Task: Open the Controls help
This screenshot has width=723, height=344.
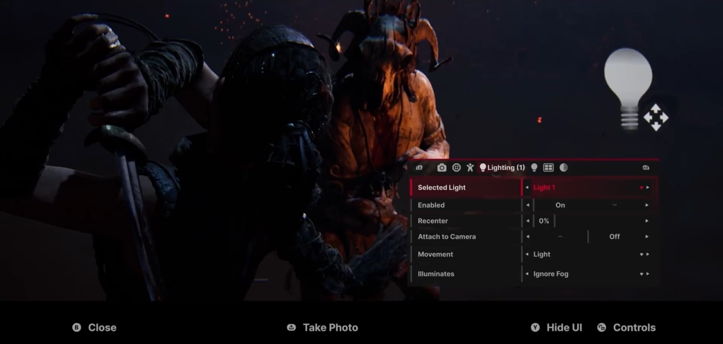Action: pos(634,327)
